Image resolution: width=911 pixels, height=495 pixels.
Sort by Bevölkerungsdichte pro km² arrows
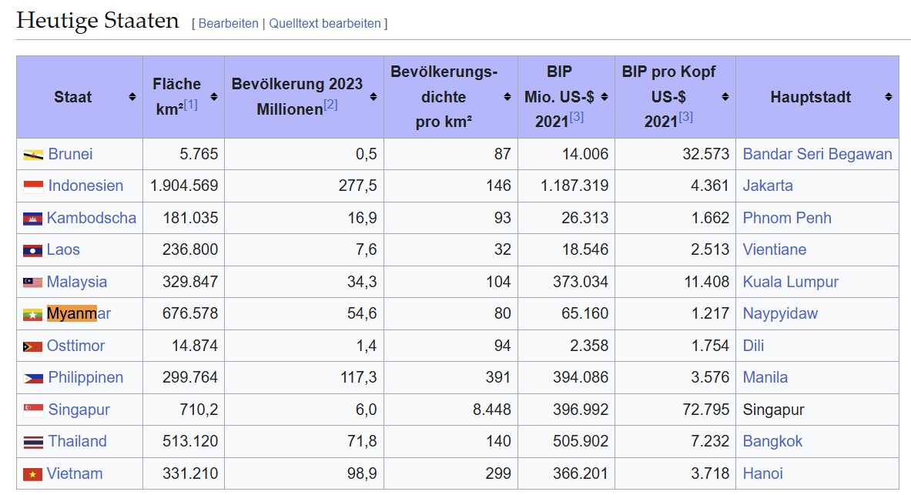coord(507,97)
